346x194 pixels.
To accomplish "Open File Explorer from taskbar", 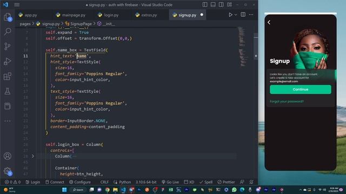I will click(x=115, y=190).
